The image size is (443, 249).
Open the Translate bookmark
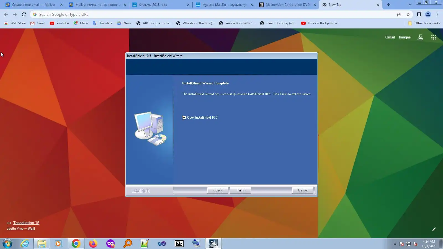102,23
